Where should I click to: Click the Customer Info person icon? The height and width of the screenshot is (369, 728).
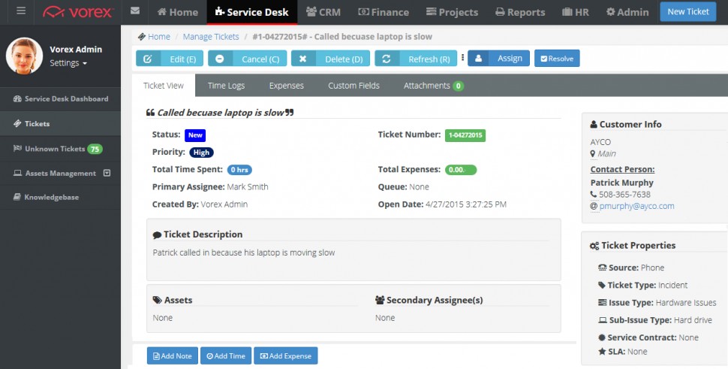(594, 125)
